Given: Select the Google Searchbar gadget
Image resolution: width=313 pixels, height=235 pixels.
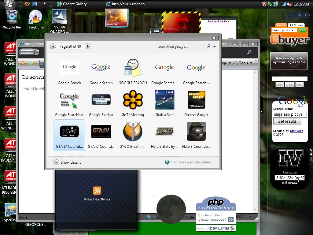Looking at the screenshot, I should (69, 104).
